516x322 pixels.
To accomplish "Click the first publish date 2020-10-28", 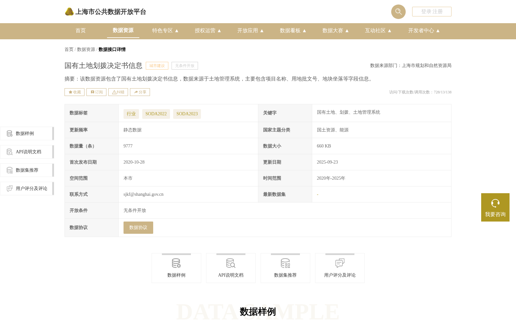I will point(134,162).
